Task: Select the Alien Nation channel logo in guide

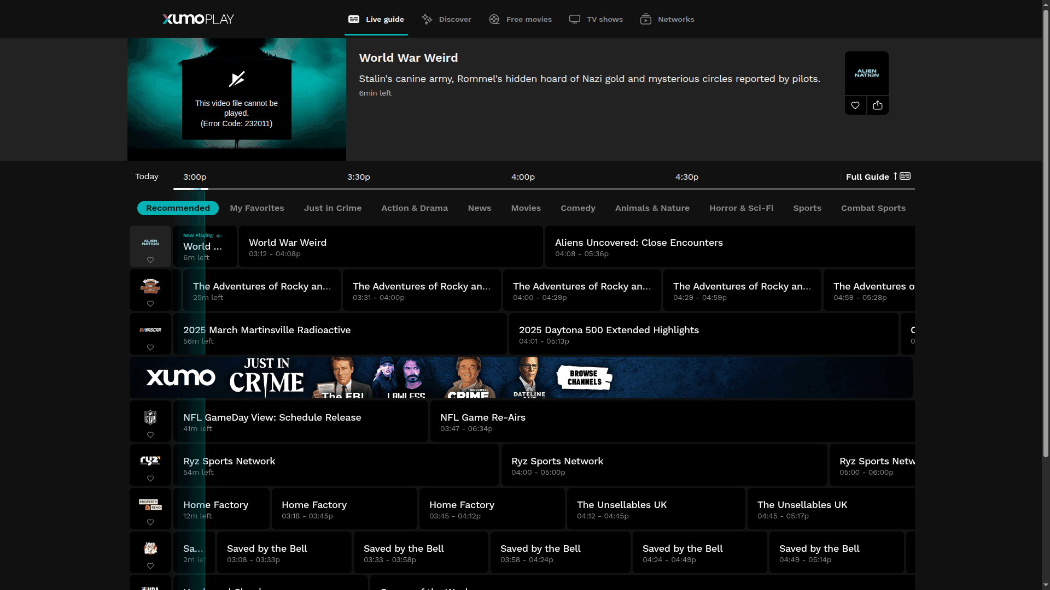Action: point(150,242)
